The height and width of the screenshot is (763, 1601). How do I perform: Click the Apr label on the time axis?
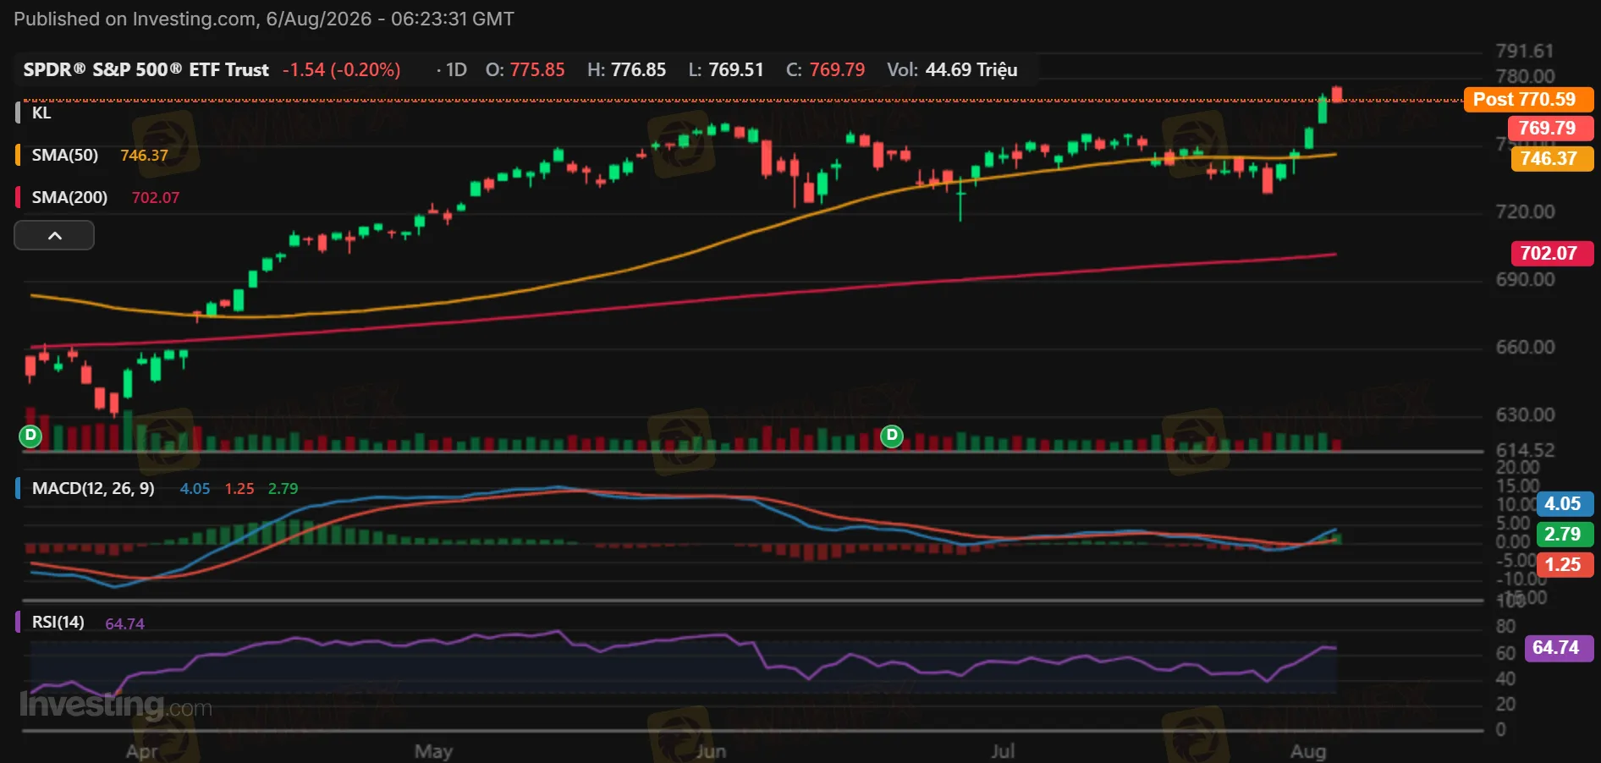pyautogui.click(x=141, y=751)
